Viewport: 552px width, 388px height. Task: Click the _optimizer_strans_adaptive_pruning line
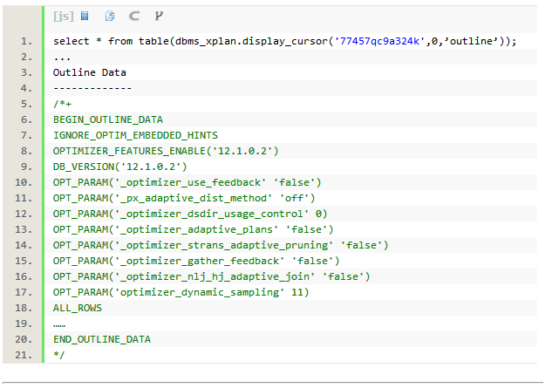click(x=220, y=245)
